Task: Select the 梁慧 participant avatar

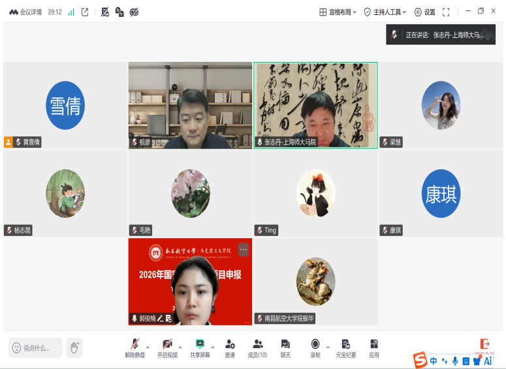Action: click(441, 106)
